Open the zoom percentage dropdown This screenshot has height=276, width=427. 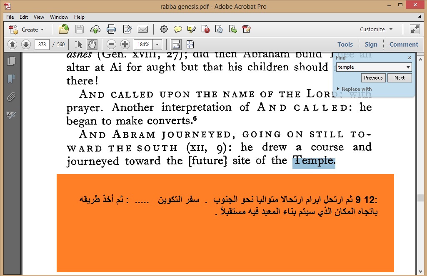pyautogui.click(x=157, y=44)
